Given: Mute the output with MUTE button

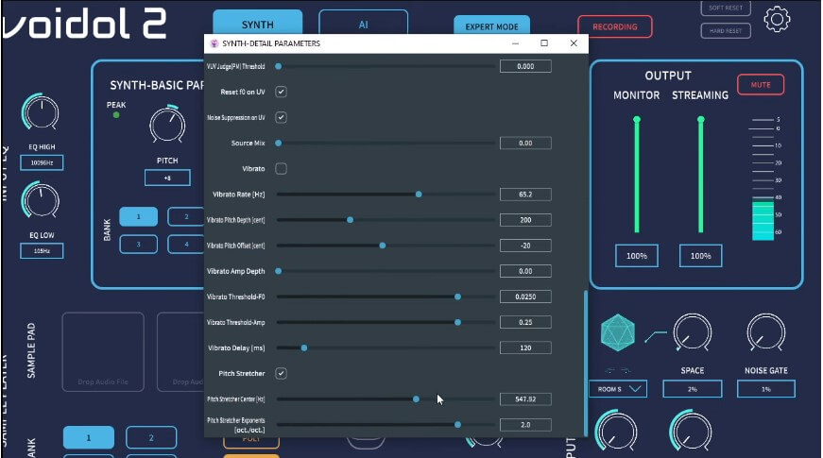Looking at the screenshot, I should point(761,85).
